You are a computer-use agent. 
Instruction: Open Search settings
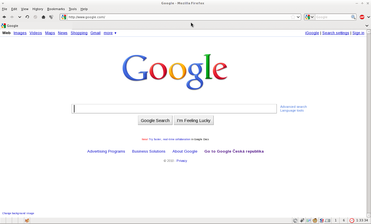pyautogui.click(x=336, y=33)
